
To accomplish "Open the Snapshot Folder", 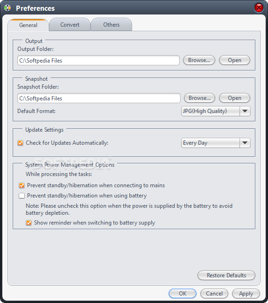I will click(234, 98).
